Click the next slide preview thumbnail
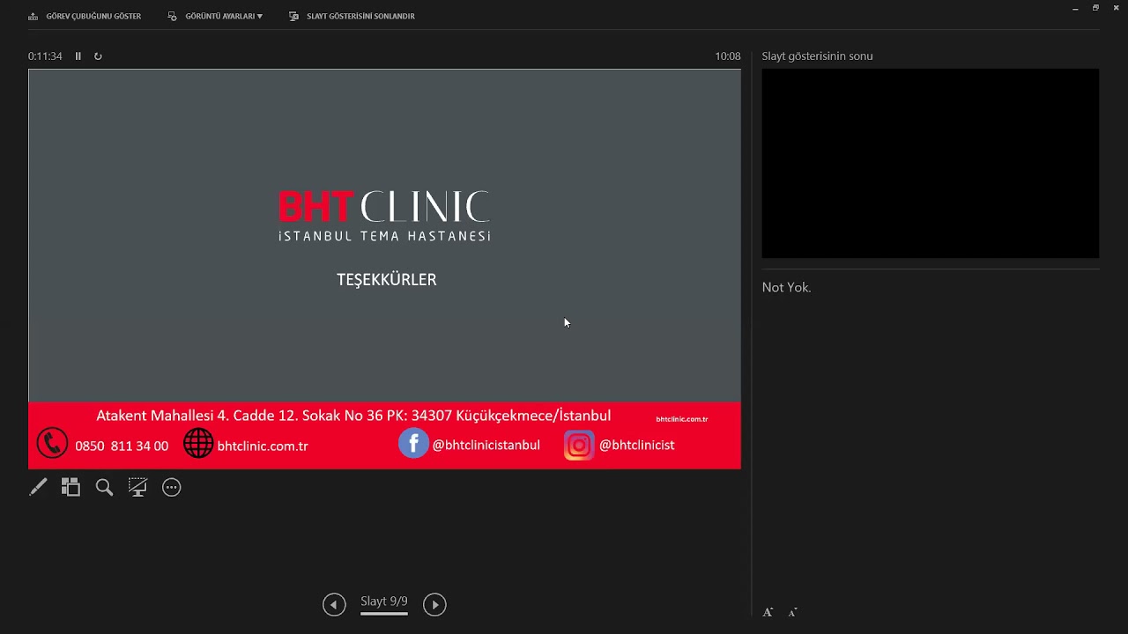Image resolution: width=1128 pixels, height=634 pixels. (x=931, y=164)
